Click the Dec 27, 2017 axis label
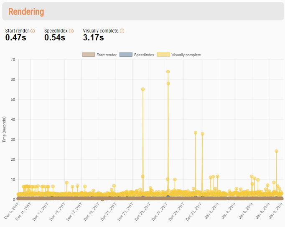Viewport: 285px width, 227px height. [160, 212]
